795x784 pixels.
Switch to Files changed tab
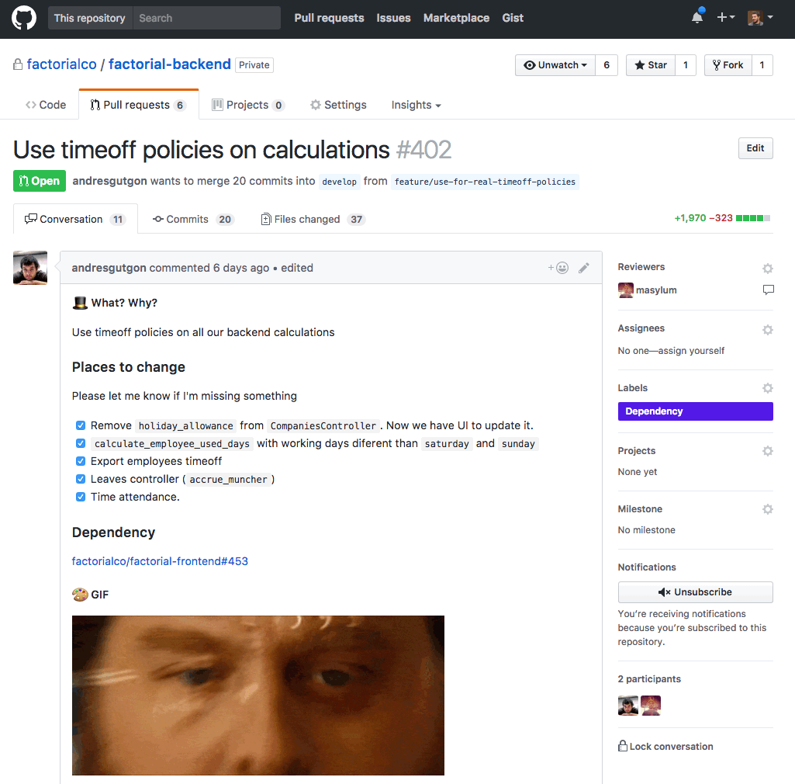pyautogui.click(x=313, y=219)
